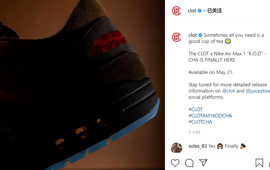Image resolution: width=270 pixels, height=170 pixels.
Task: Click the verified badge in the caption
Action: 200,35
